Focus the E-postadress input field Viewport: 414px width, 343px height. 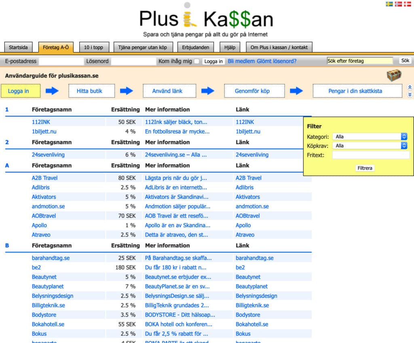pyautogui.click(x=61, y=61)
